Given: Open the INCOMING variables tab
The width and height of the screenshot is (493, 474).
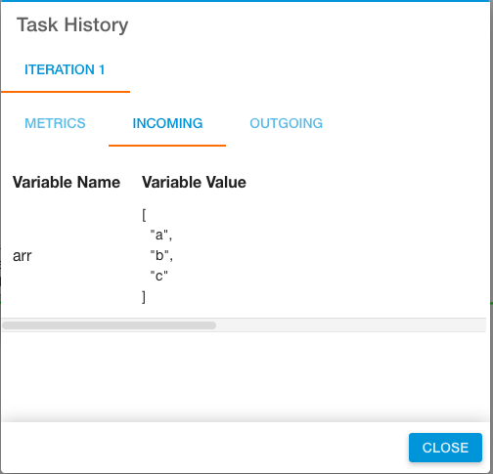Looking at the screenshot, I should (x=167, y=123).
